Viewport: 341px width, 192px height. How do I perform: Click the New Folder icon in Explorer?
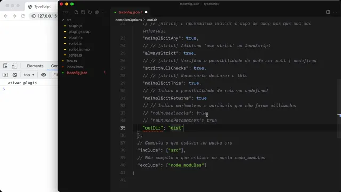pos(83,12)
